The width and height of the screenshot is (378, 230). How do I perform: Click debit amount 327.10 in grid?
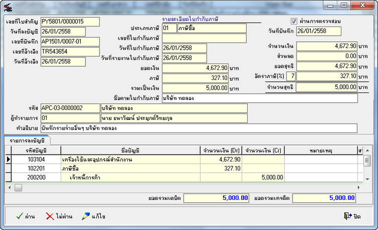pyautogui.click(x=221, y=168)
